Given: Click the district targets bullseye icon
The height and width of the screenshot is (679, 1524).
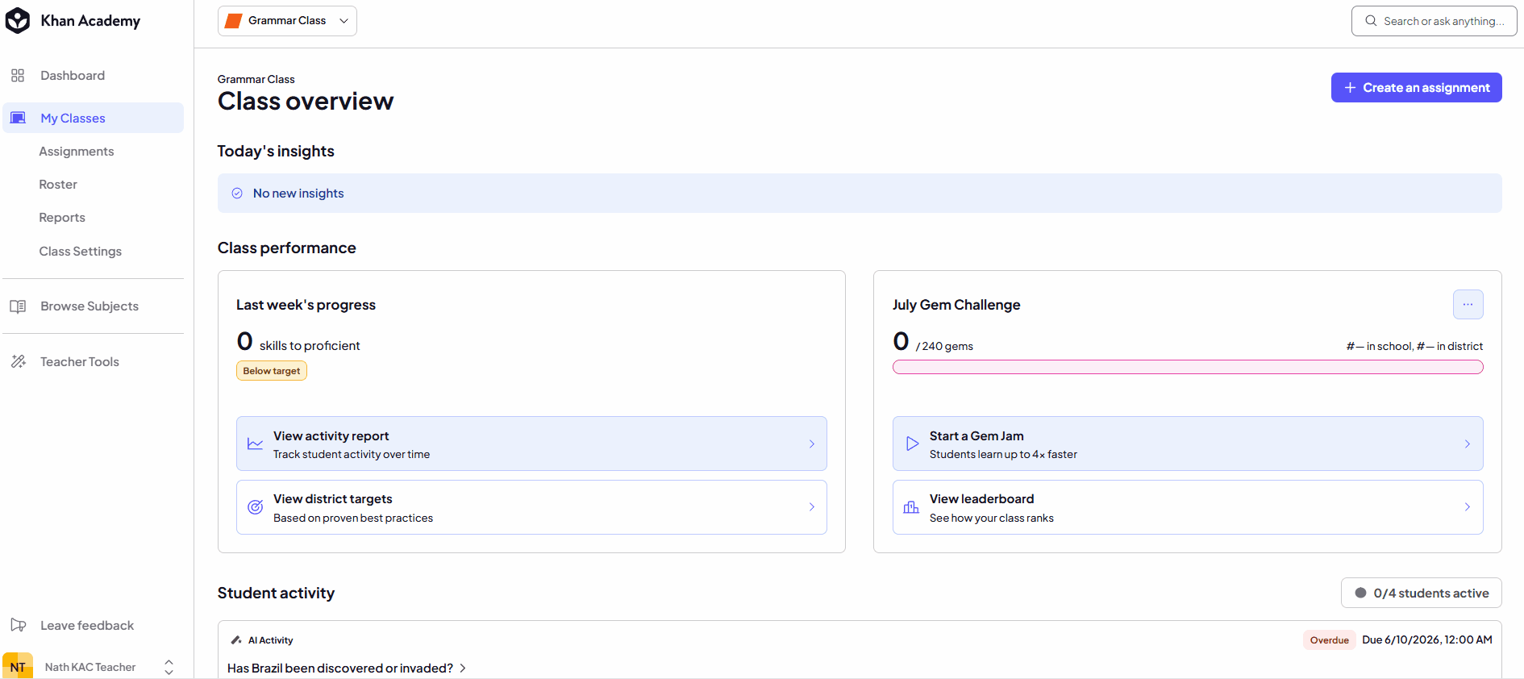Looking at the screenshot, I should click(x=255, y=507).
